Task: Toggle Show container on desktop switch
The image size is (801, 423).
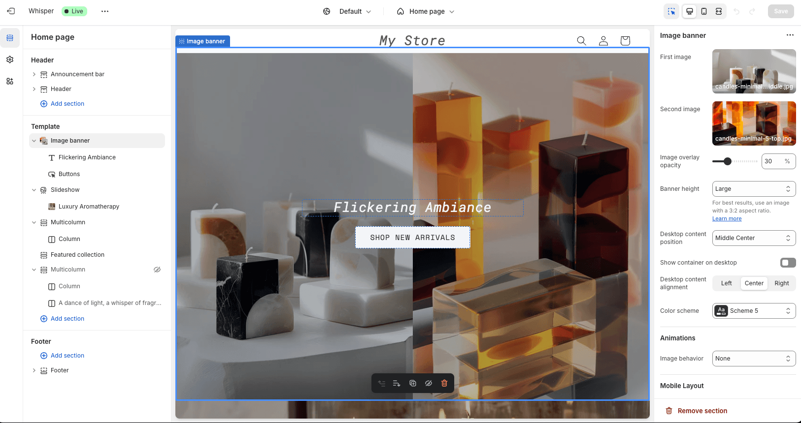Action: (x=788, y=263)
